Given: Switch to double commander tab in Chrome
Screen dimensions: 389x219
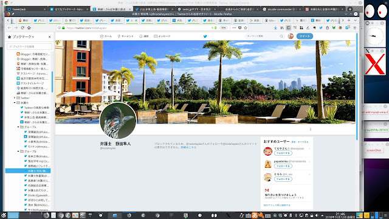Looking at the screenshot, I should tap(281, 9).
